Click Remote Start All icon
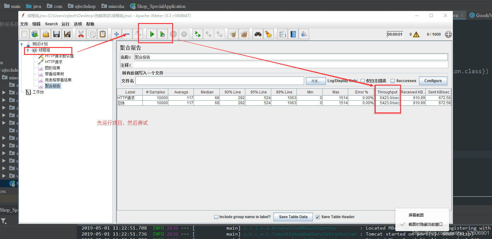This screenshot has height=239, width=492. click(198, 34)
